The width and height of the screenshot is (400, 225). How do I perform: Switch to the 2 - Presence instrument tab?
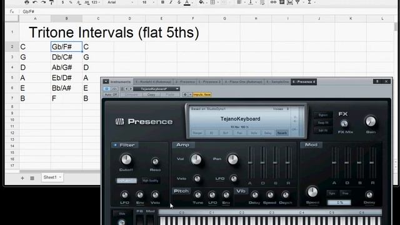185,82
